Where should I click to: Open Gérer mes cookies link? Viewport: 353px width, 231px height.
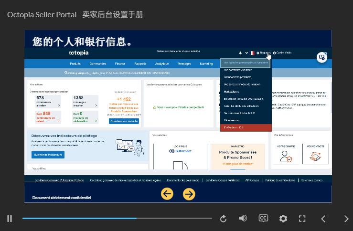tap(312, 180)
